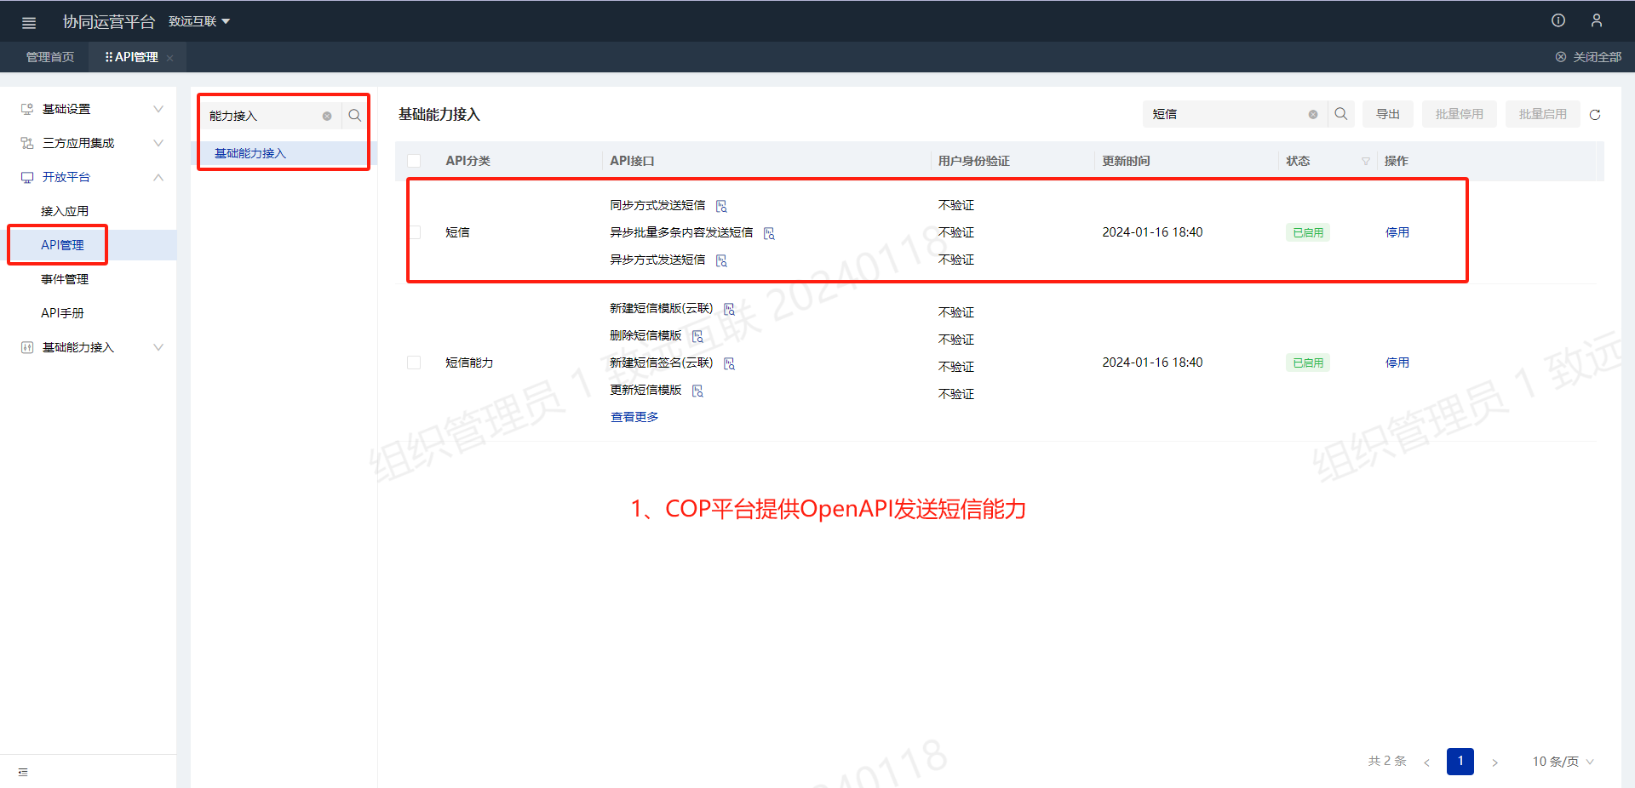1635x788 pixels.
Task: Click 关闭全部 to close all tabs
Action: pyautogui.click(x=1588, y=57)
